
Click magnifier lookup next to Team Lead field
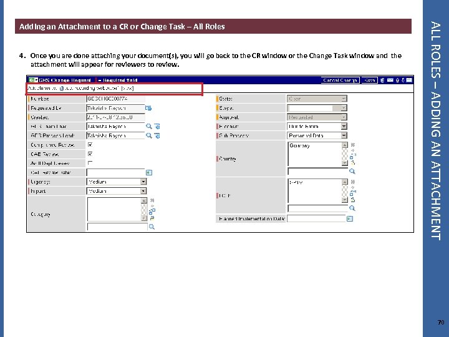[149, 126]
